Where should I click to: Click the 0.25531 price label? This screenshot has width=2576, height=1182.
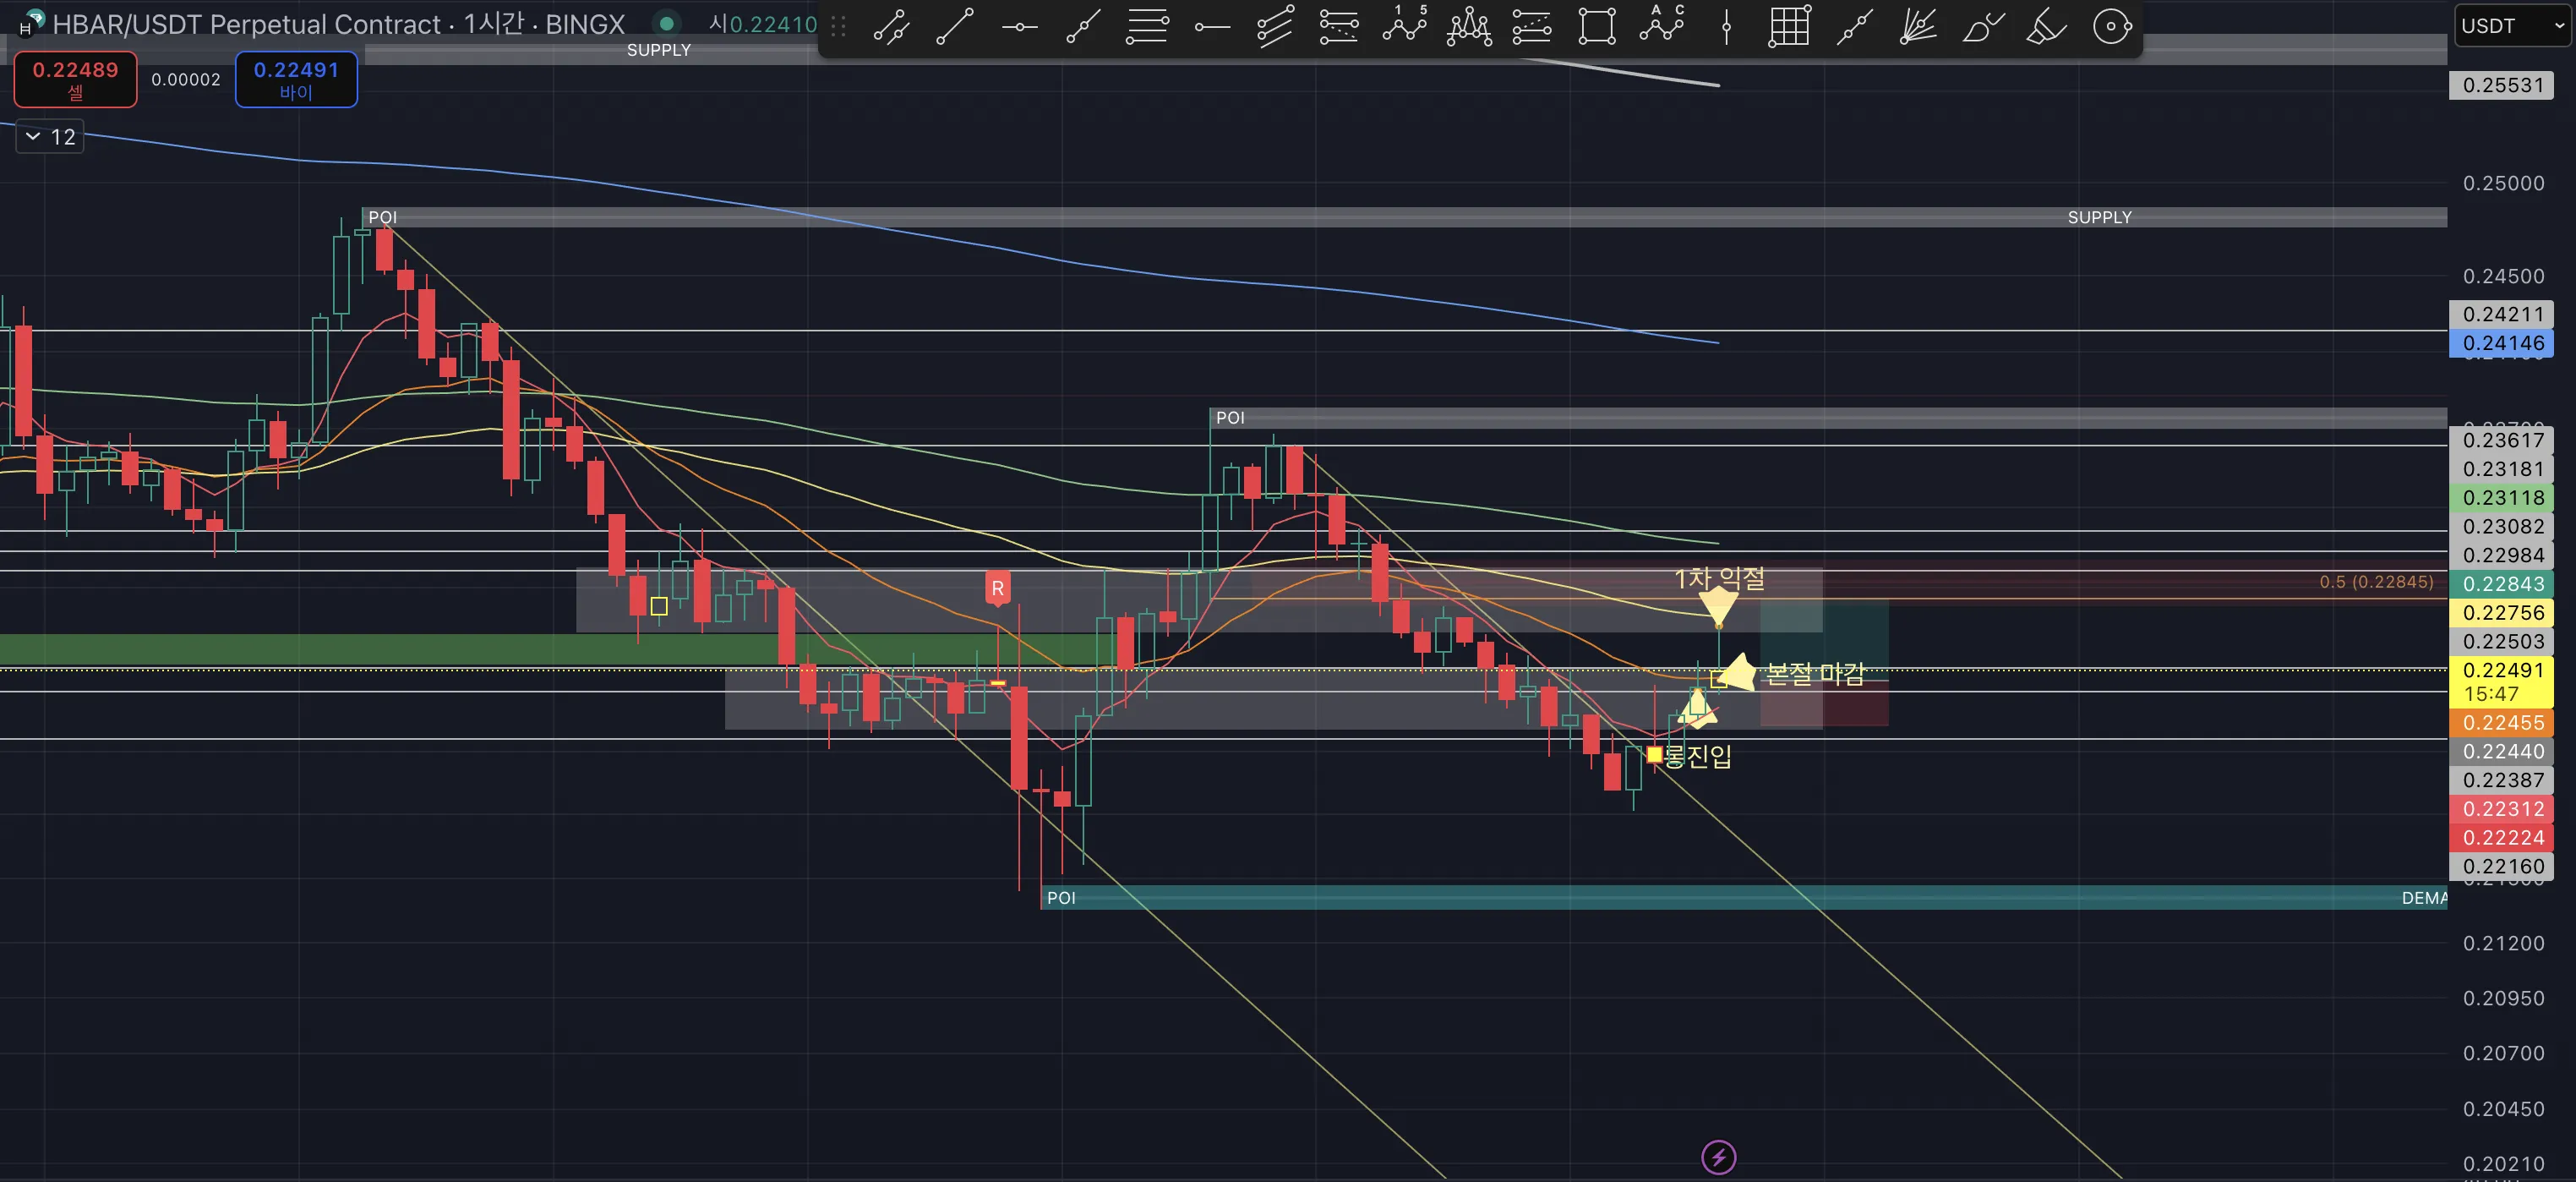click(x=2501, y=85)
